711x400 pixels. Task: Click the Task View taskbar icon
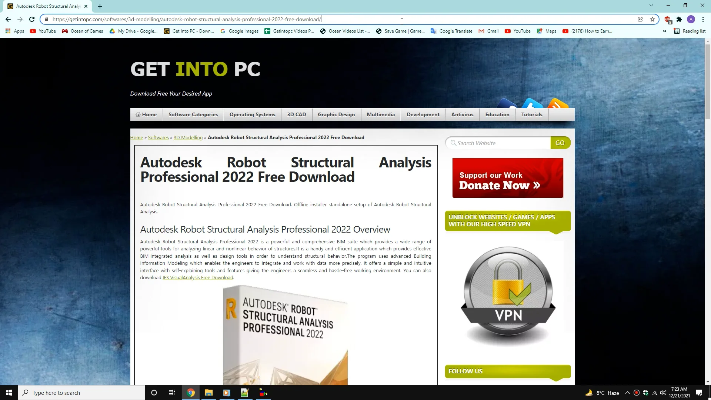click(172, 393)
